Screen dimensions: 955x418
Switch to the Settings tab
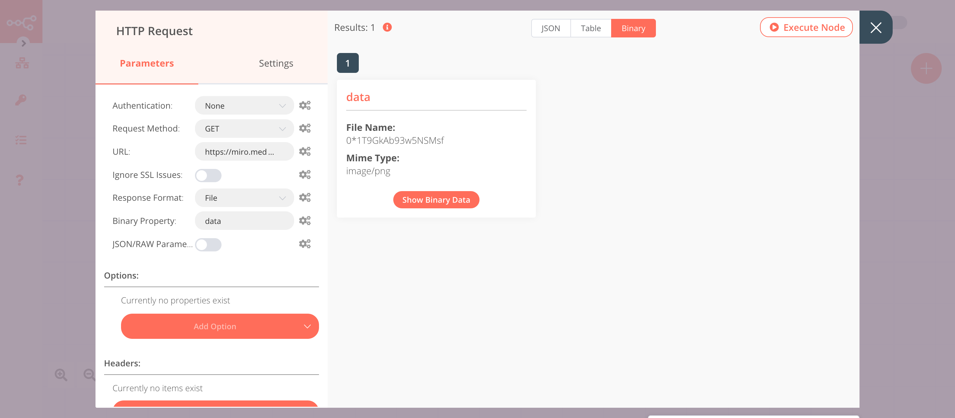276,63
